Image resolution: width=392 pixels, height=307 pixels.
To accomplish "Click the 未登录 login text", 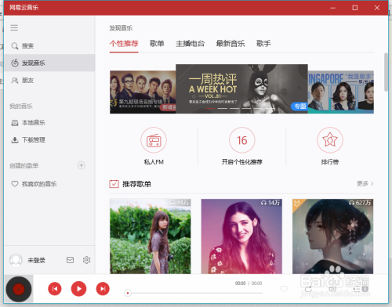I will click(x=37, y=260).
